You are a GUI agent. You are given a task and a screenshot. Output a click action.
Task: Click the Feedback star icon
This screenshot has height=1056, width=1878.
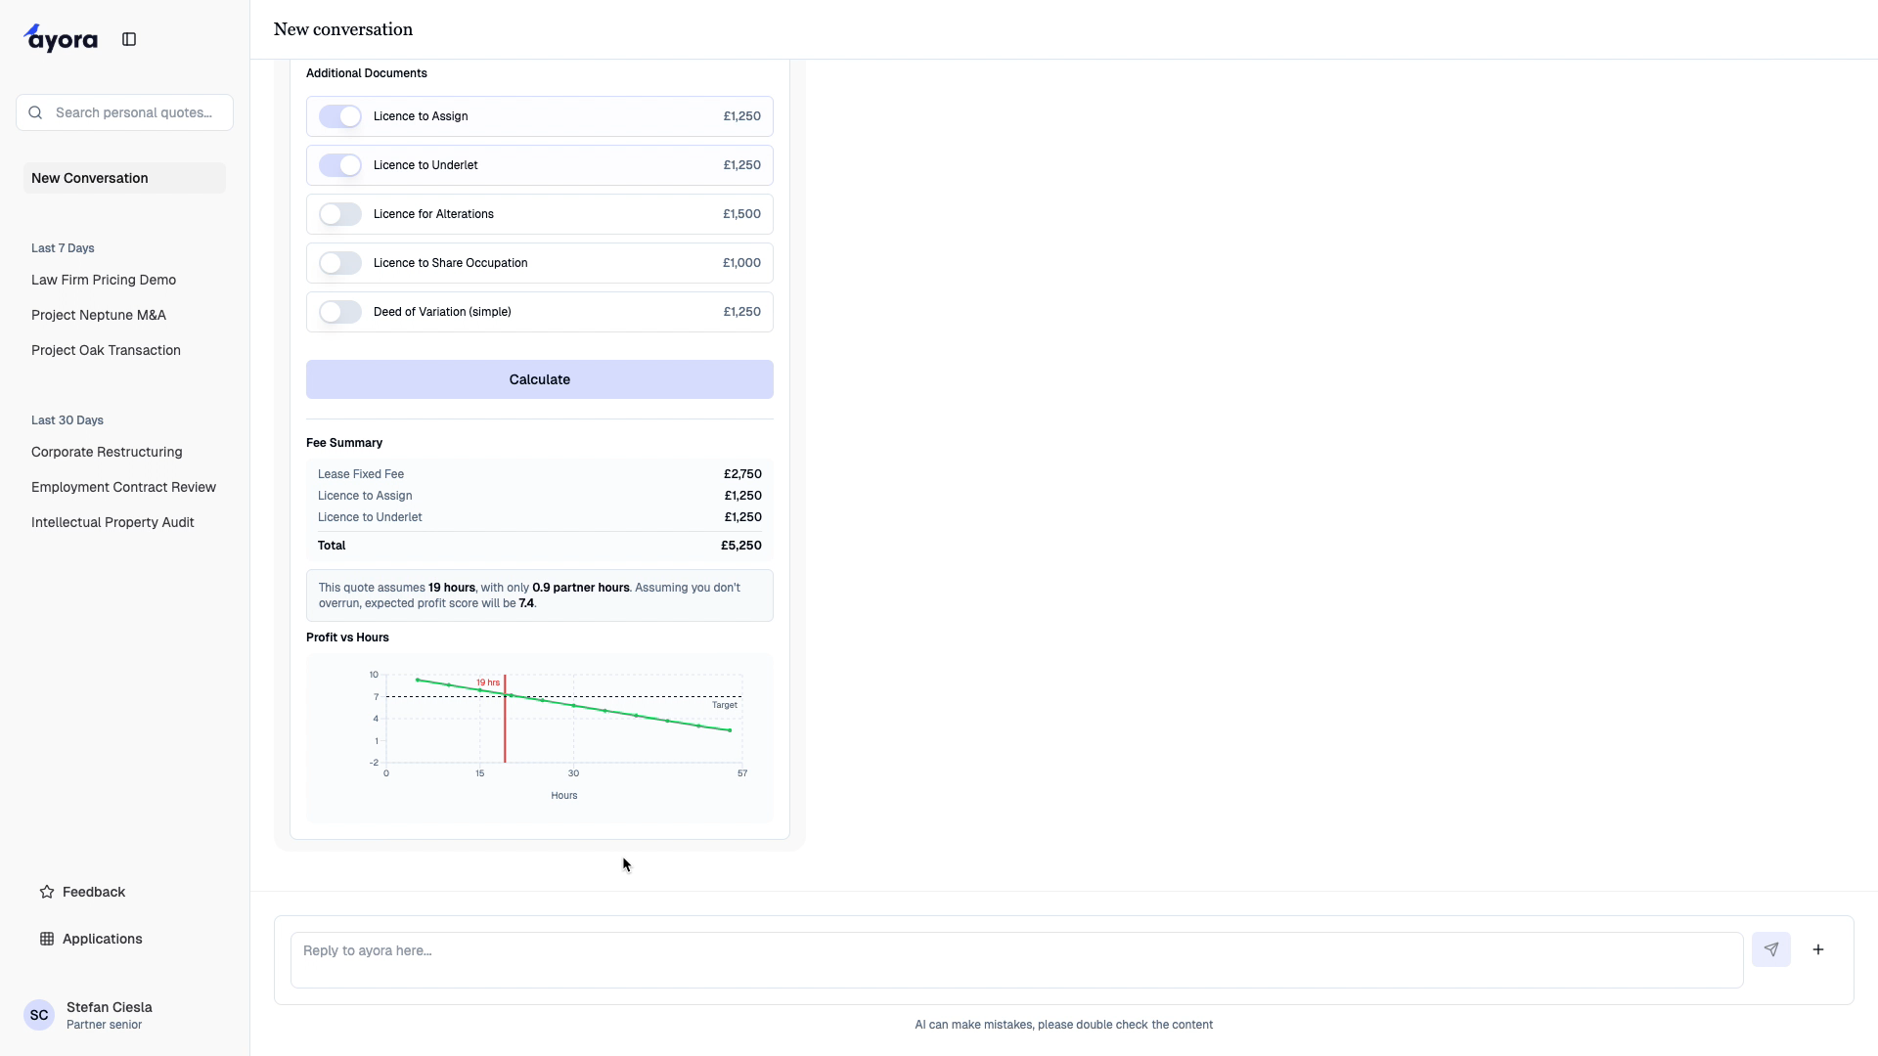(47, 892)
